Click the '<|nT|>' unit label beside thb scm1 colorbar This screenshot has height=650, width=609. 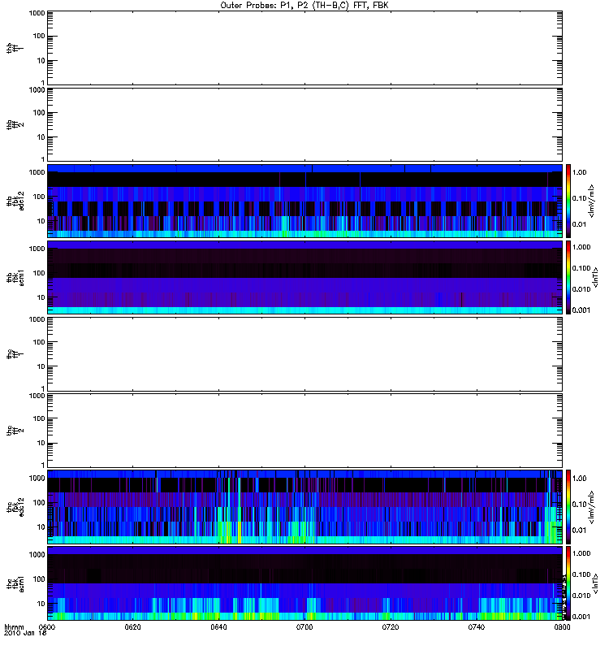[x=595, y=277]
